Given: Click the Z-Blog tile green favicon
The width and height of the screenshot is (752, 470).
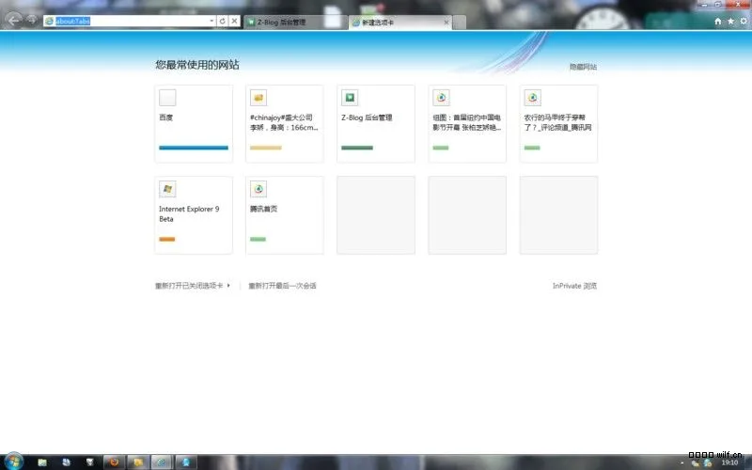Looking at the screenshot, I should tap(350, 98).
